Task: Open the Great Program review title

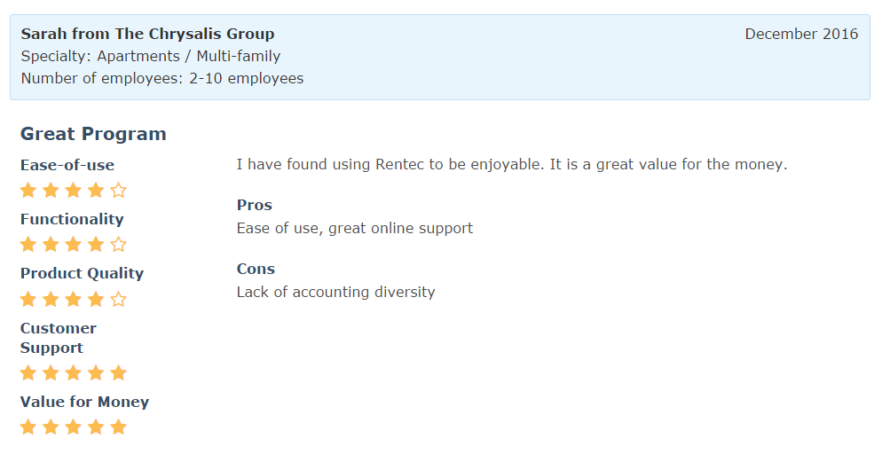Action: pyautogui.click(x=93, y=135)
